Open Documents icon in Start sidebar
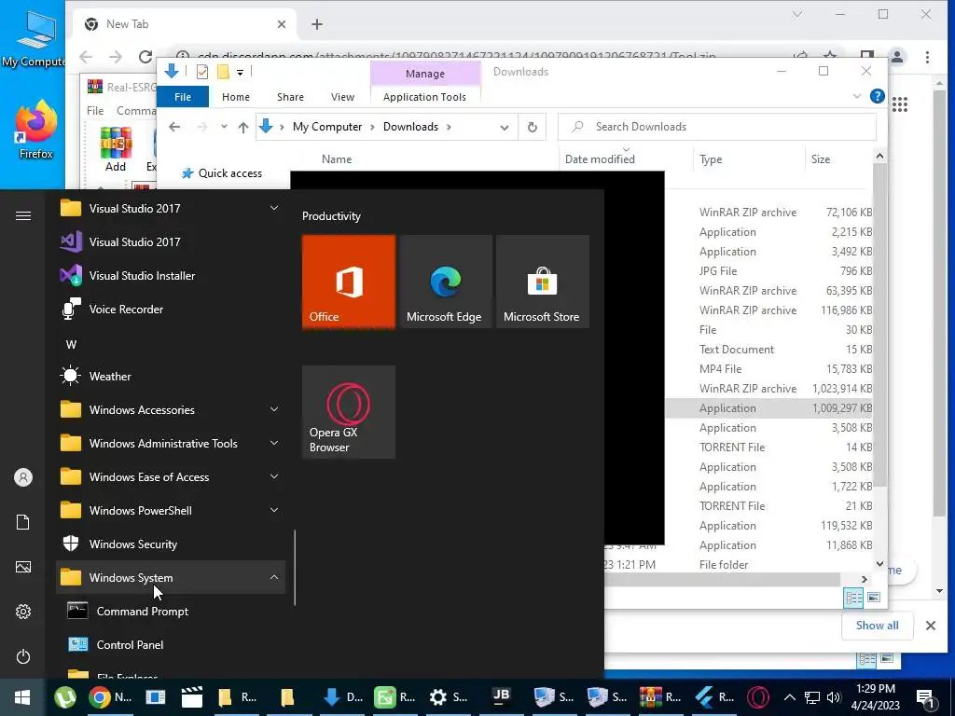This screenshot has height=716, width=955. pos(23,522)
